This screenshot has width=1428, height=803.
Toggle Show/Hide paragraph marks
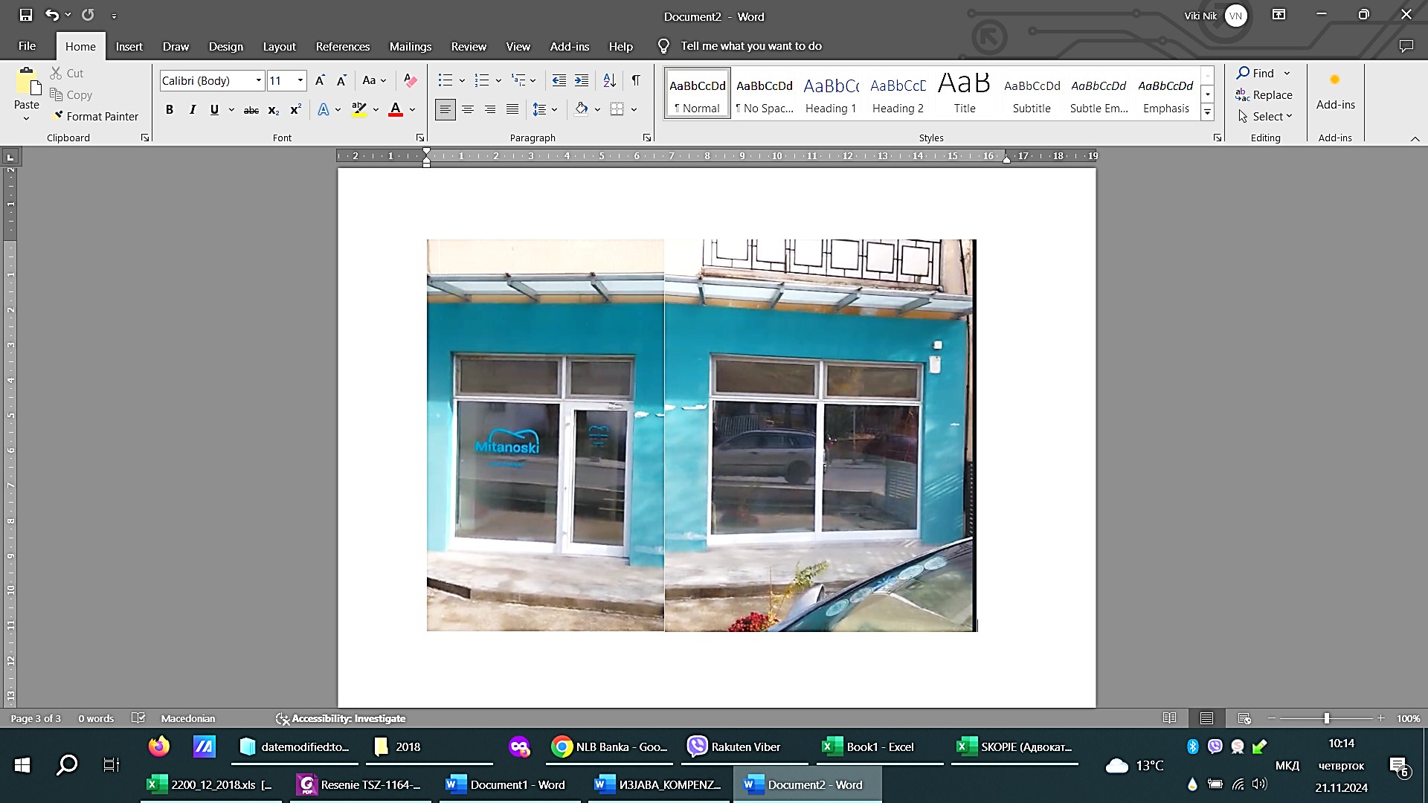click(x=636, y=80)
